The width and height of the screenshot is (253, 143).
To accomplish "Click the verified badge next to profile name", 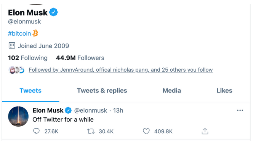I will pyautogui.click(x=53, y=12).
